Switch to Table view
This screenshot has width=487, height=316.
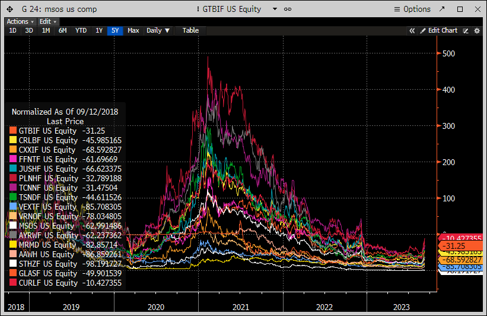point(190,30)
